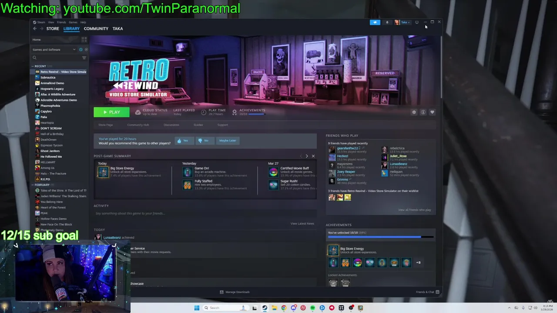This screenshot has width=557, height=313.
Task: Go back with the navigation arrow
Action: [x=35, y=29]
